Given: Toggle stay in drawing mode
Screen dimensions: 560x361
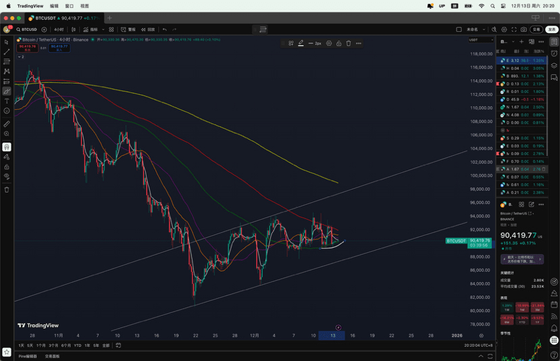Looking at the screenshot, I should pos(7,157).
